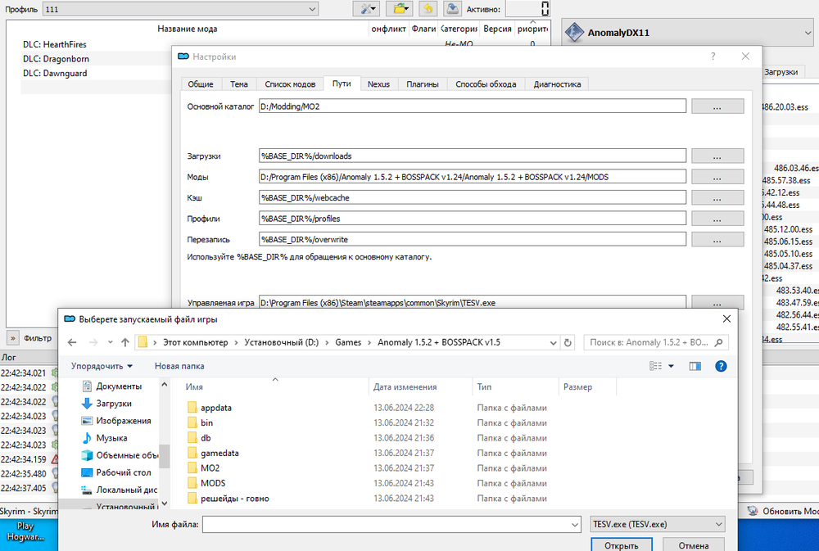Click the search magnifier in file dialog
The image size is (819, 551).
tap(719, 342)
